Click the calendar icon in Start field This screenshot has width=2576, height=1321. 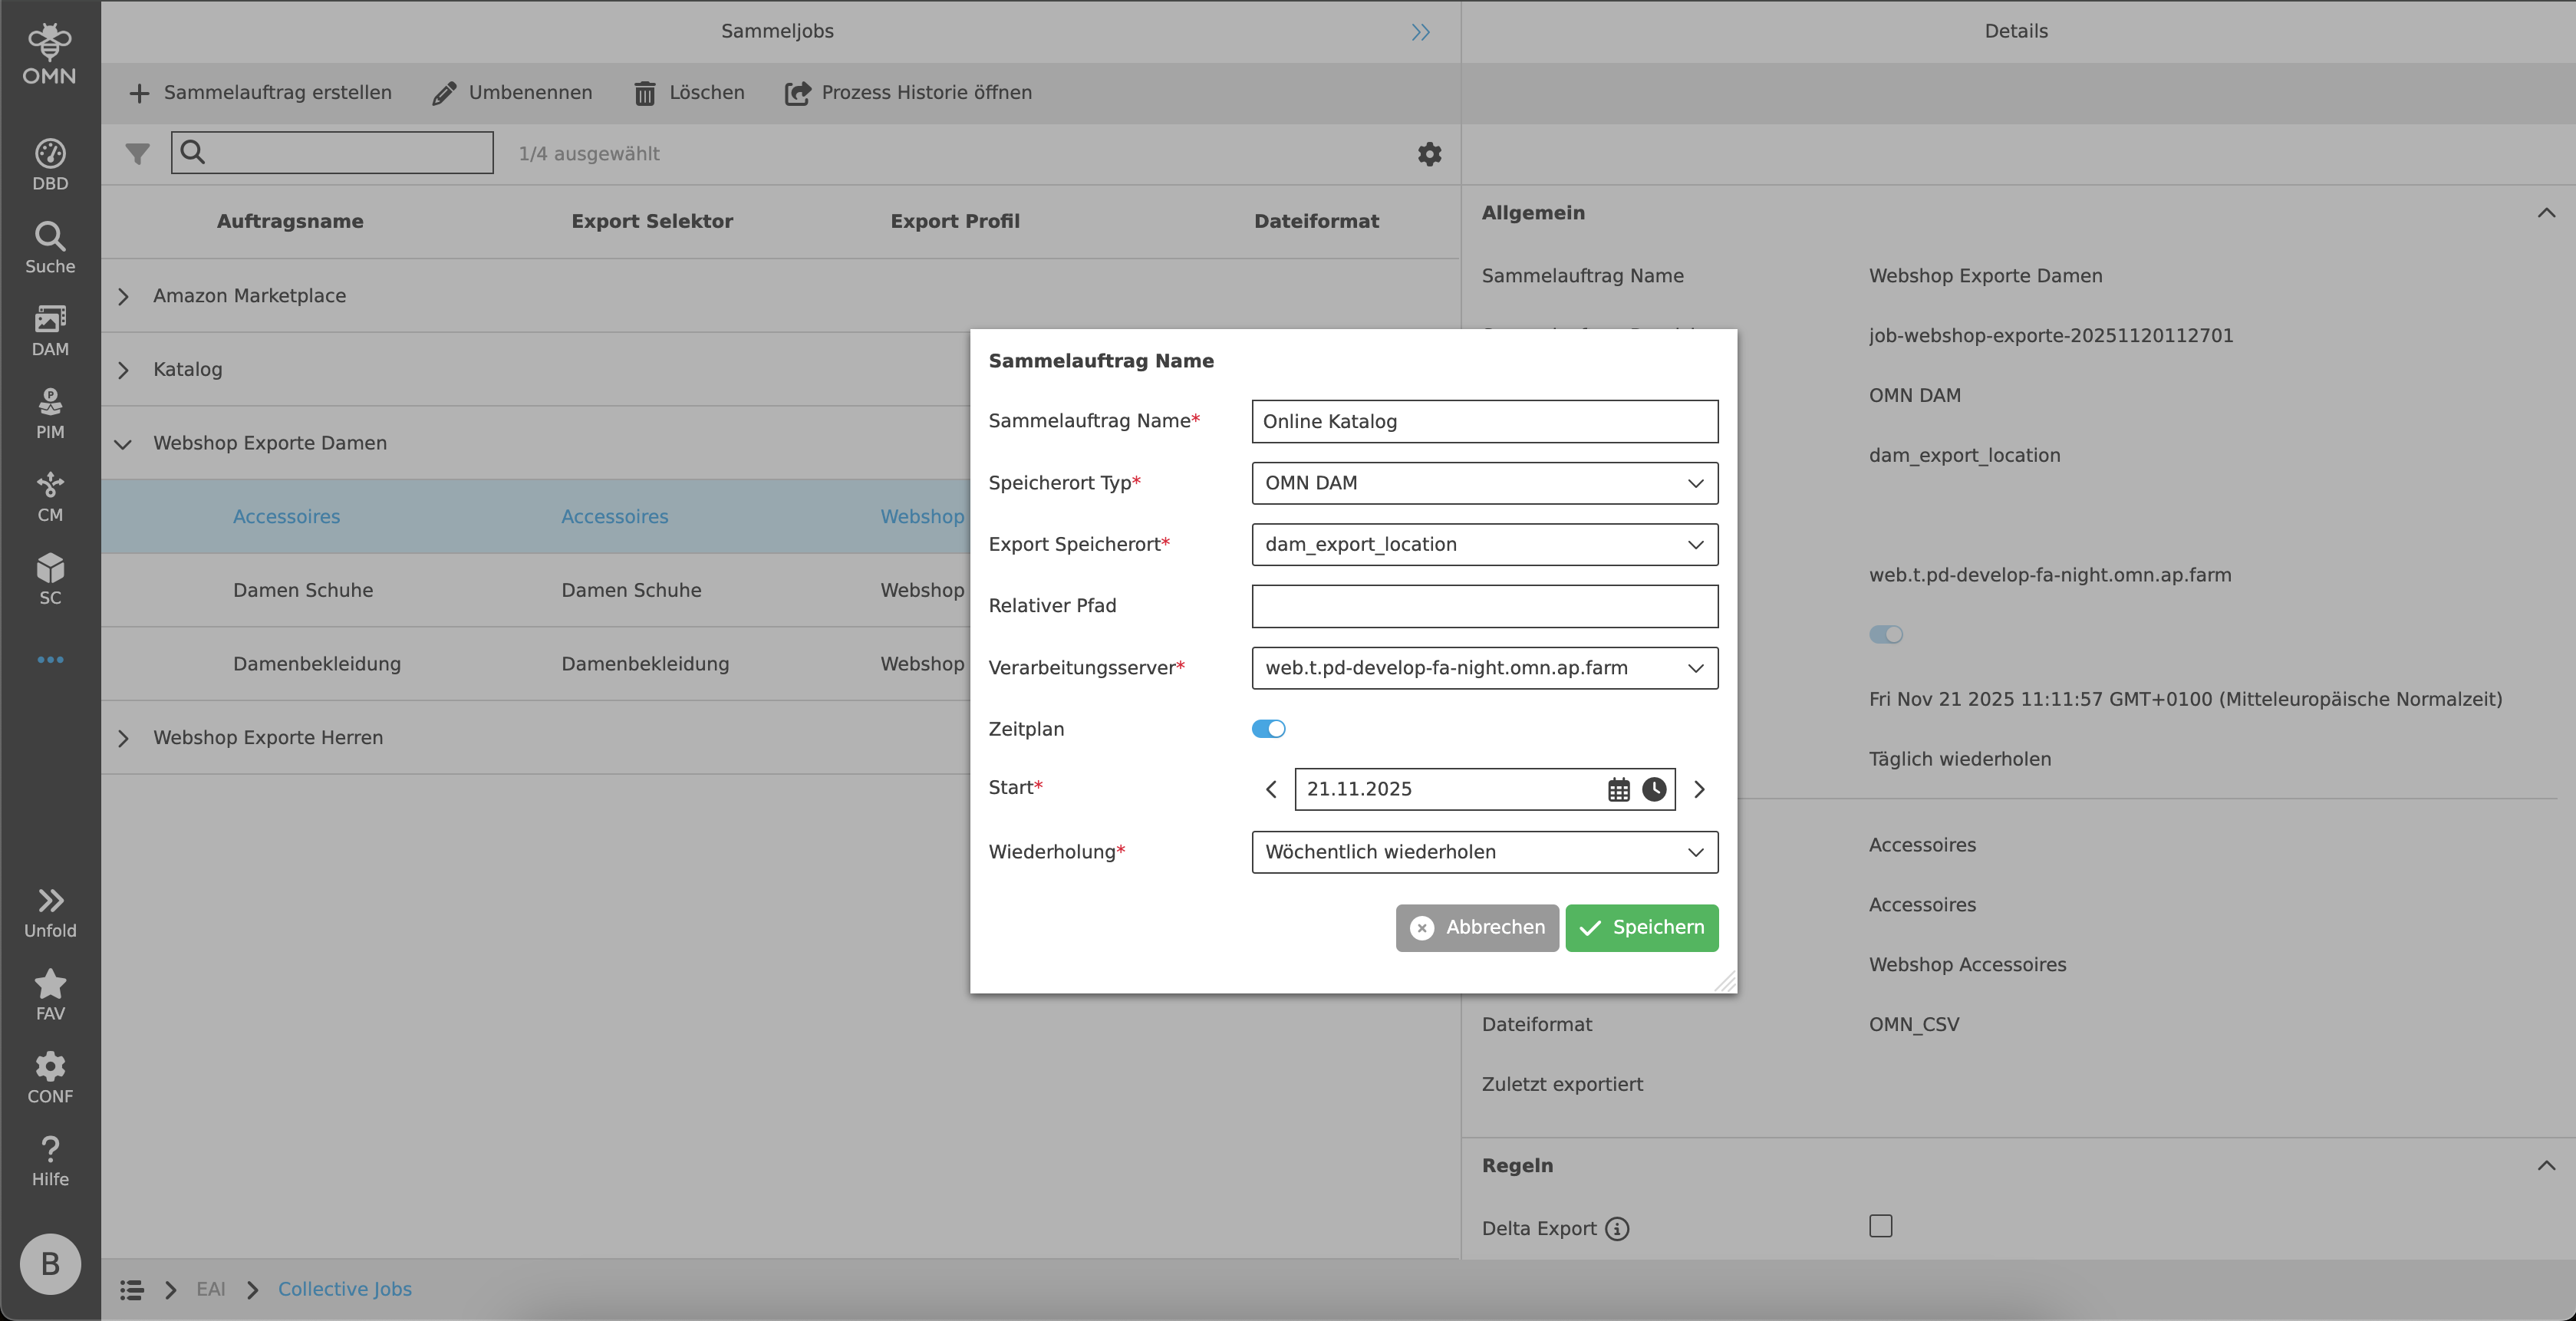(x=1618, y=790)
